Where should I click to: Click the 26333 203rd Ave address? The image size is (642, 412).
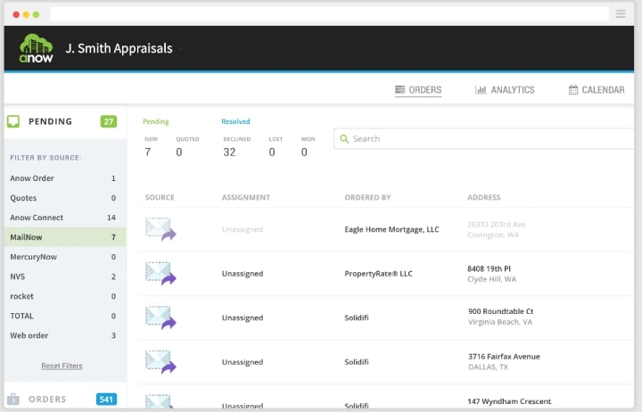pyautogui.click(x=497, y=230)
